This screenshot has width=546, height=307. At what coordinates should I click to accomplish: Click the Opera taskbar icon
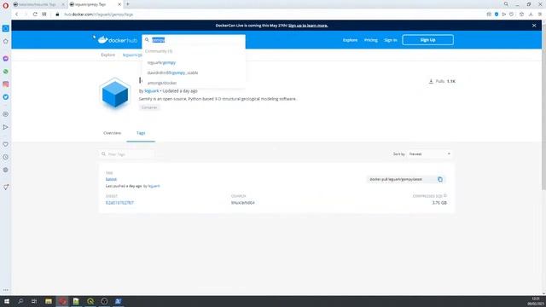(62, 301)
